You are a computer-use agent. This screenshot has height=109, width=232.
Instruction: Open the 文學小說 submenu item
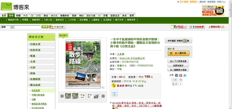coord(48,20)
